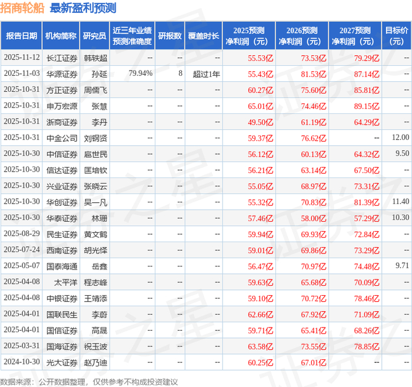Click analyst name 周儒飞
This screenshot has width=412, height=387.
pos(95,90)
